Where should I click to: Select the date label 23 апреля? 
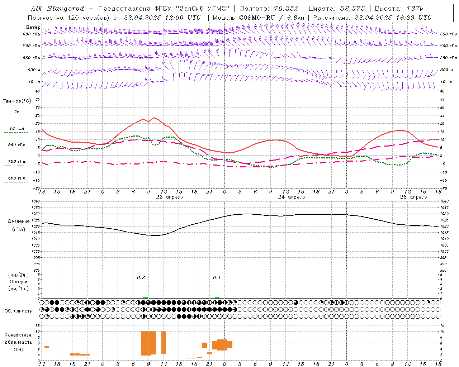click(170, 197)
